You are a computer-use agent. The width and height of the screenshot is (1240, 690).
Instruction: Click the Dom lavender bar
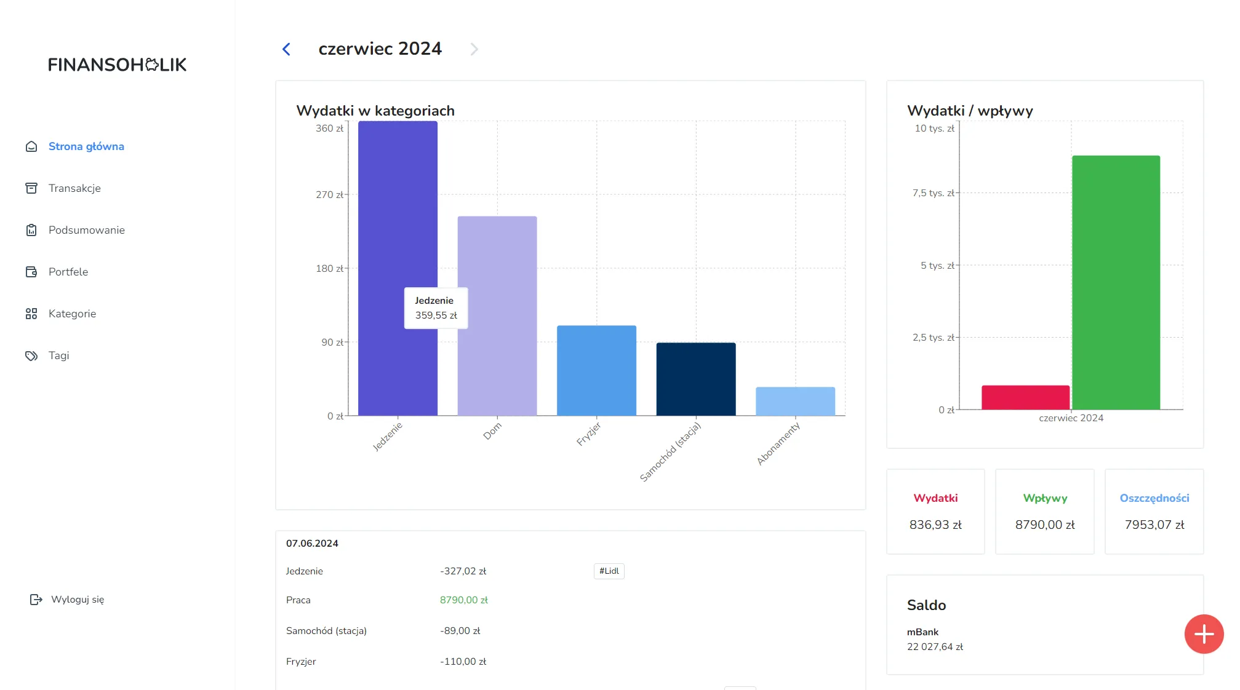click(497, 316)
